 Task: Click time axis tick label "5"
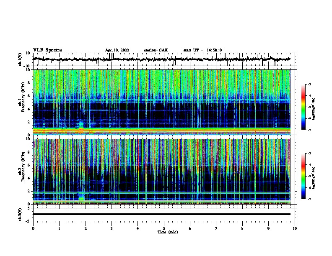(x=164, y=228)
